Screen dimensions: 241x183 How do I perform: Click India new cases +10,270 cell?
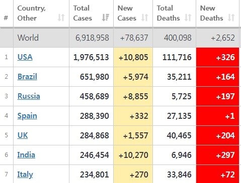(133, 155)
